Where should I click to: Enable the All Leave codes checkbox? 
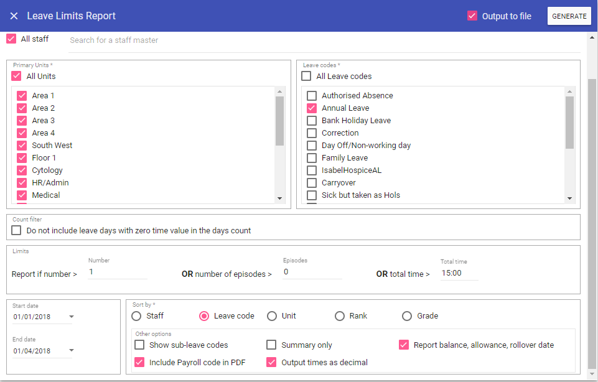(307, 76)
